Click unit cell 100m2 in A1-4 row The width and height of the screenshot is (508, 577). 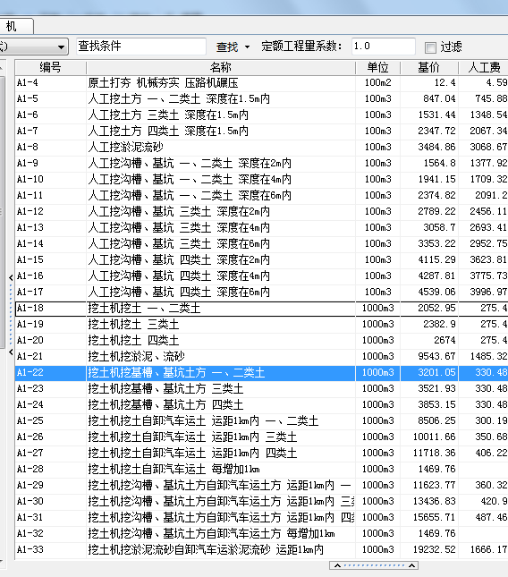pos(377,83)
